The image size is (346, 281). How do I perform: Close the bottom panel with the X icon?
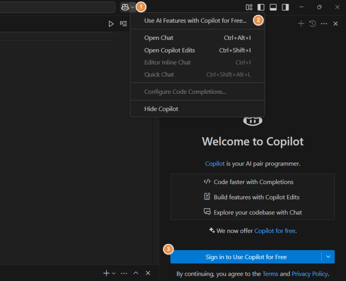pos(147,273)
